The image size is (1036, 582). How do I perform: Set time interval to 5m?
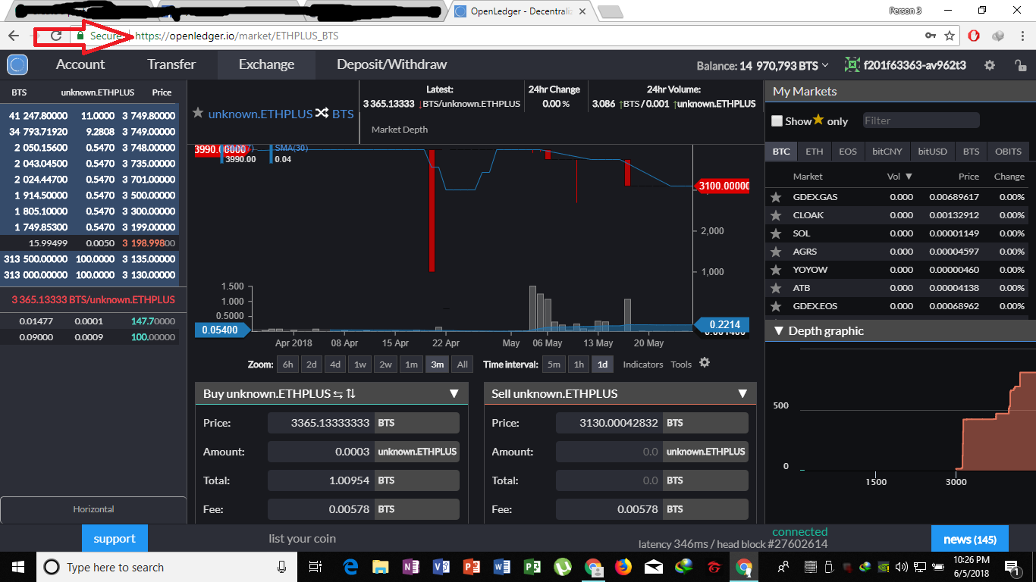(554, 365)
